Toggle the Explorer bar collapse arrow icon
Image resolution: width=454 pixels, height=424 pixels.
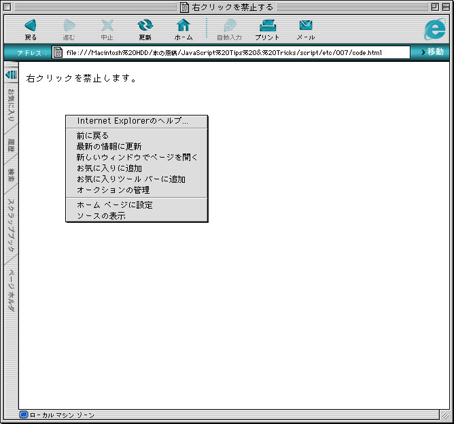click(11, 74)
